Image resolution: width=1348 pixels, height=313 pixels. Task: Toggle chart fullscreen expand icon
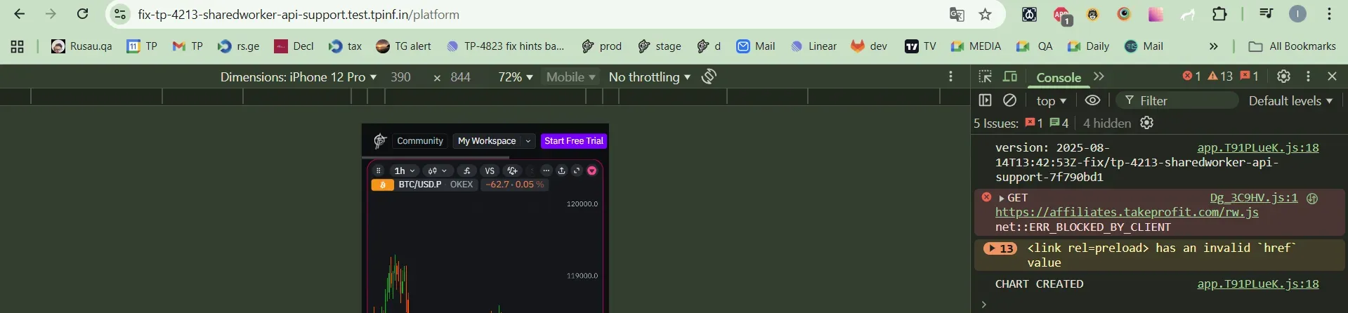(577, 171)
